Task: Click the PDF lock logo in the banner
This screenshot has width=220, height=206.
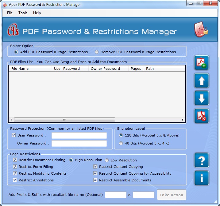Action: click(201, 30)
